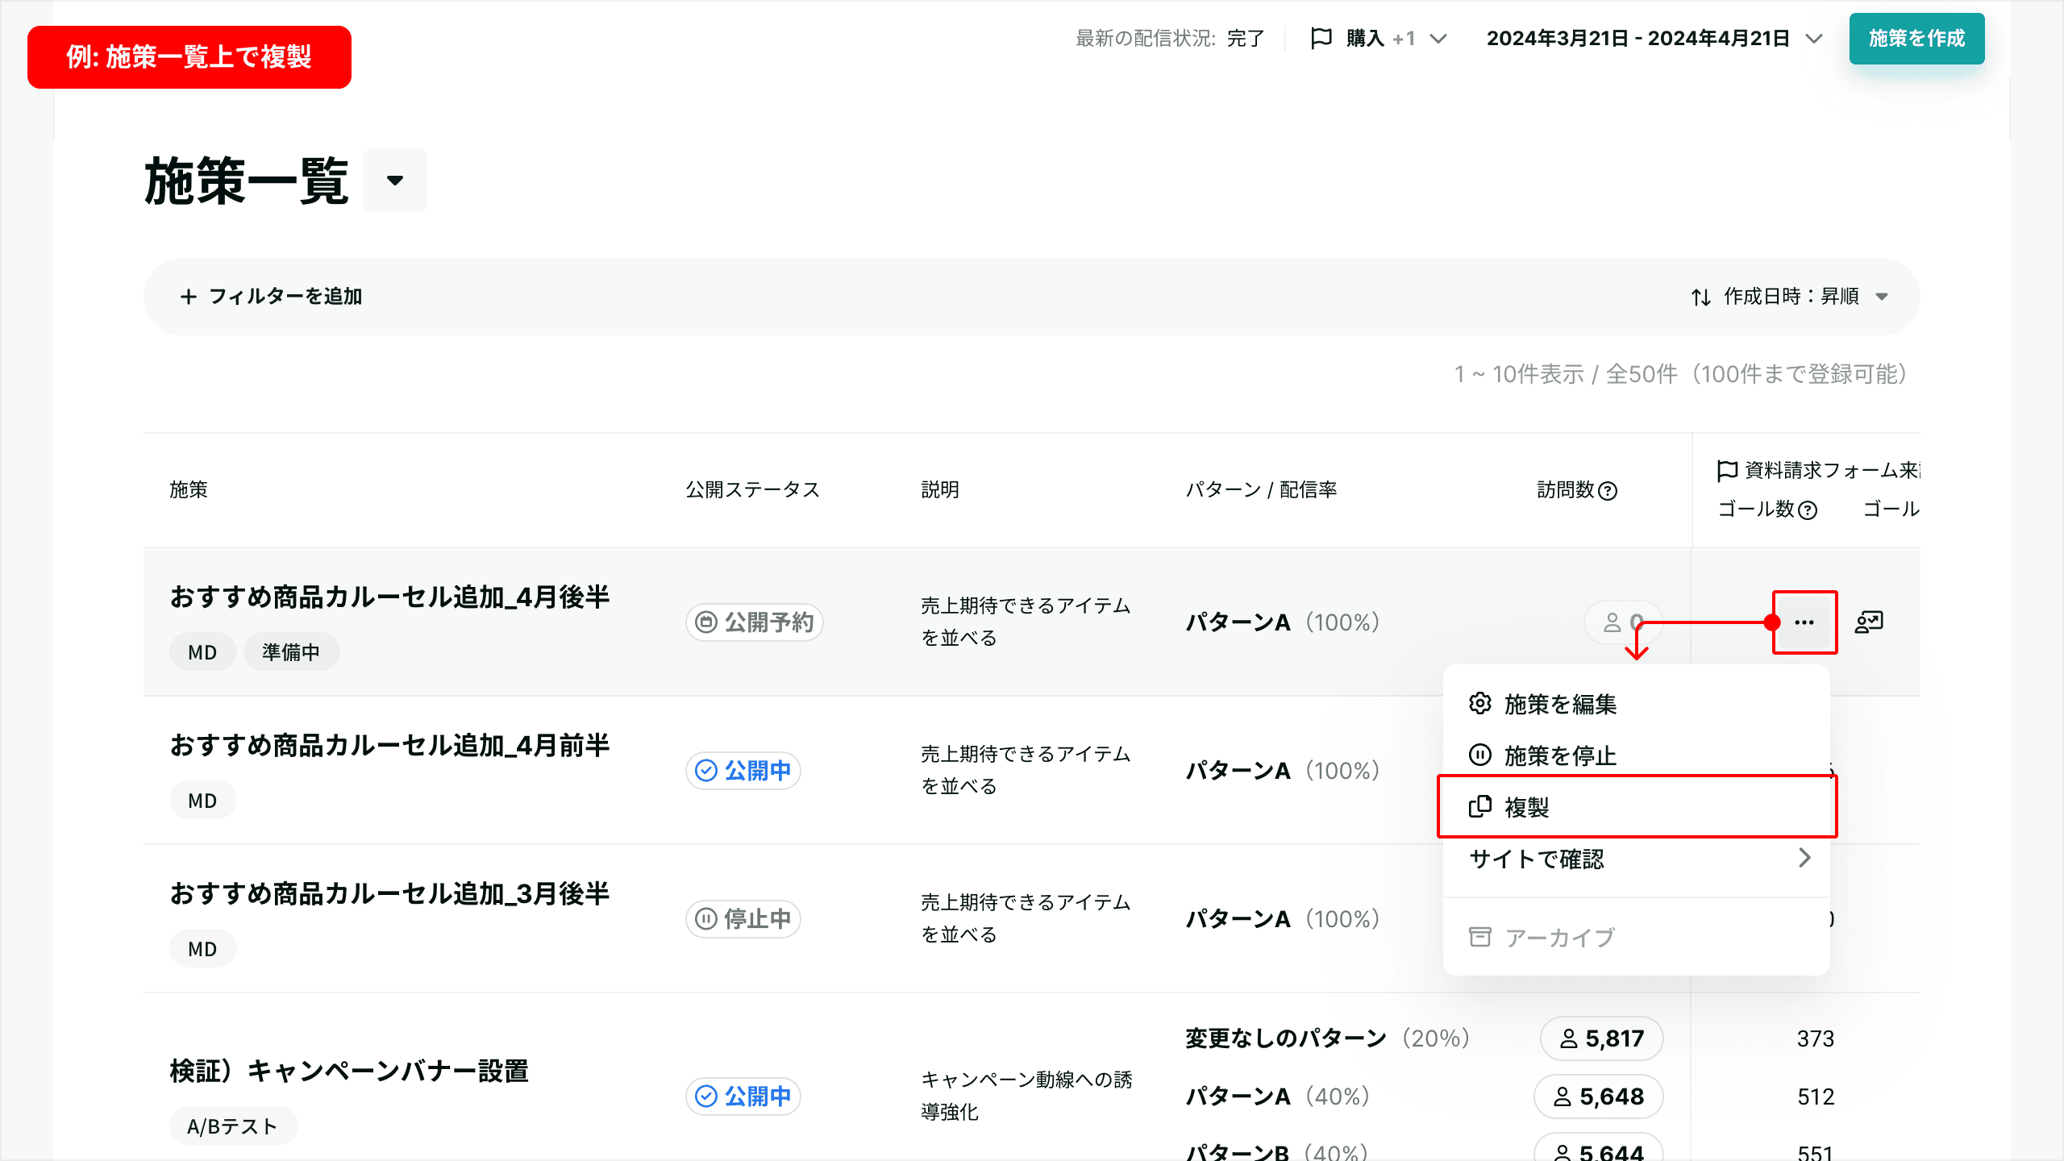Click the 施策を作成 button
The height and width of the screenshot is (1161, 2064).
pyautogui.click(x=1917, y=39)
